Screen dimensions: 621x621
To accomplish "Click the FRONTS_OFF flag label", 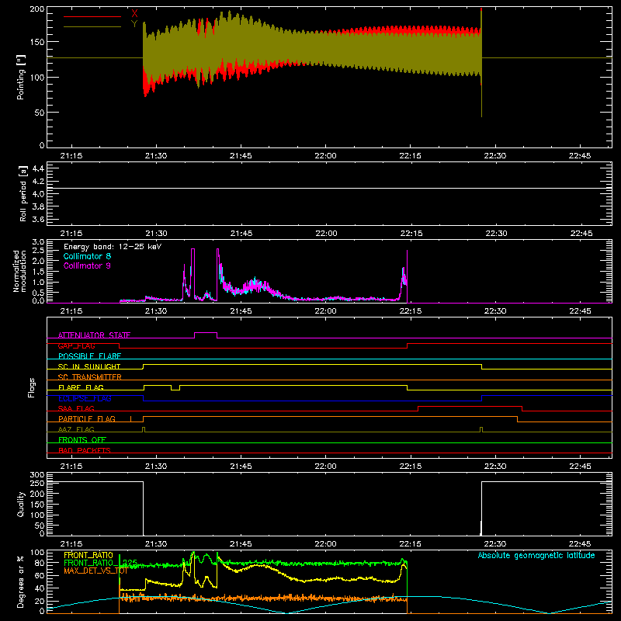I will click(x=82, y=439).
